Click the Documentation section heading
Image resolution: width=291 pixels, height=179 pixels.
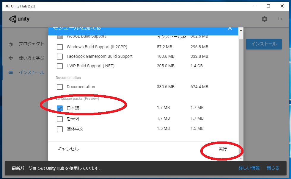click(x=68, y=78)
